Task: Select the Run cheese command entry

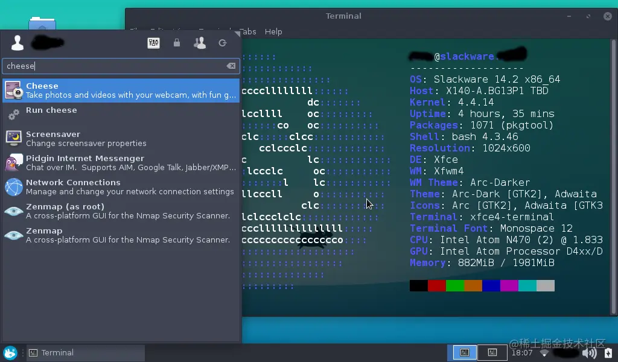Action: 121,114
